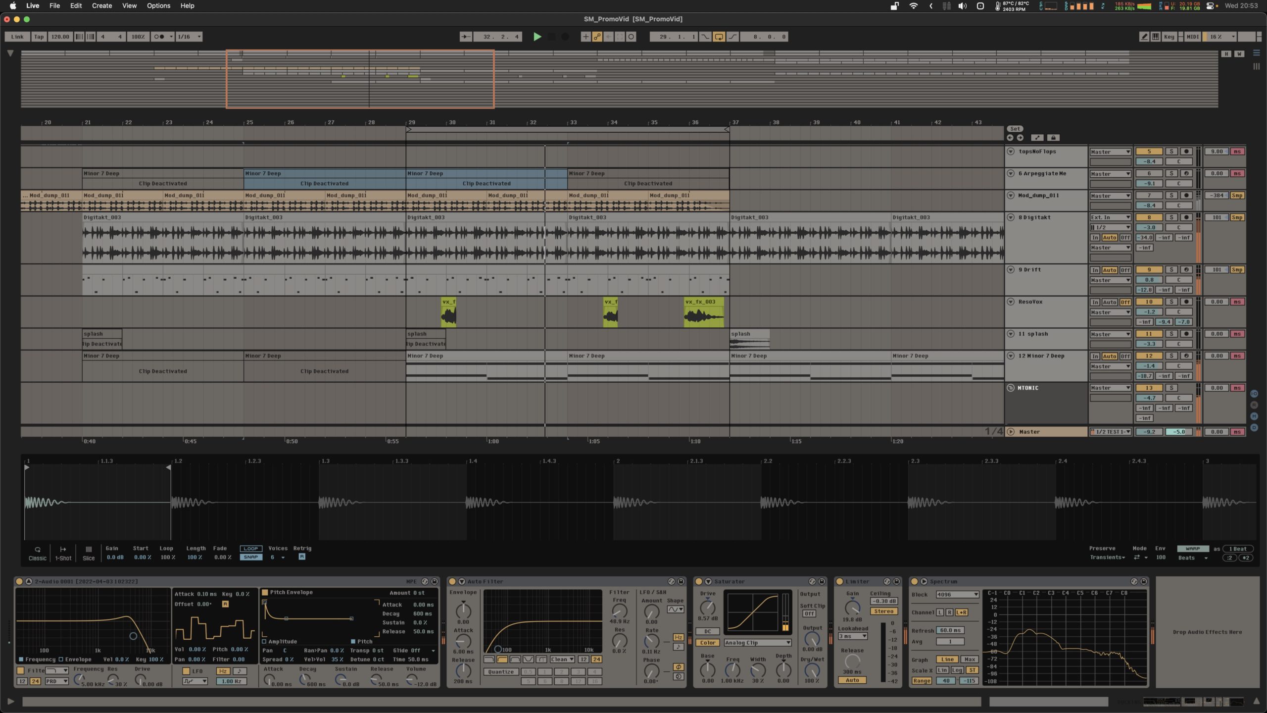Open the Options menu

158,6
